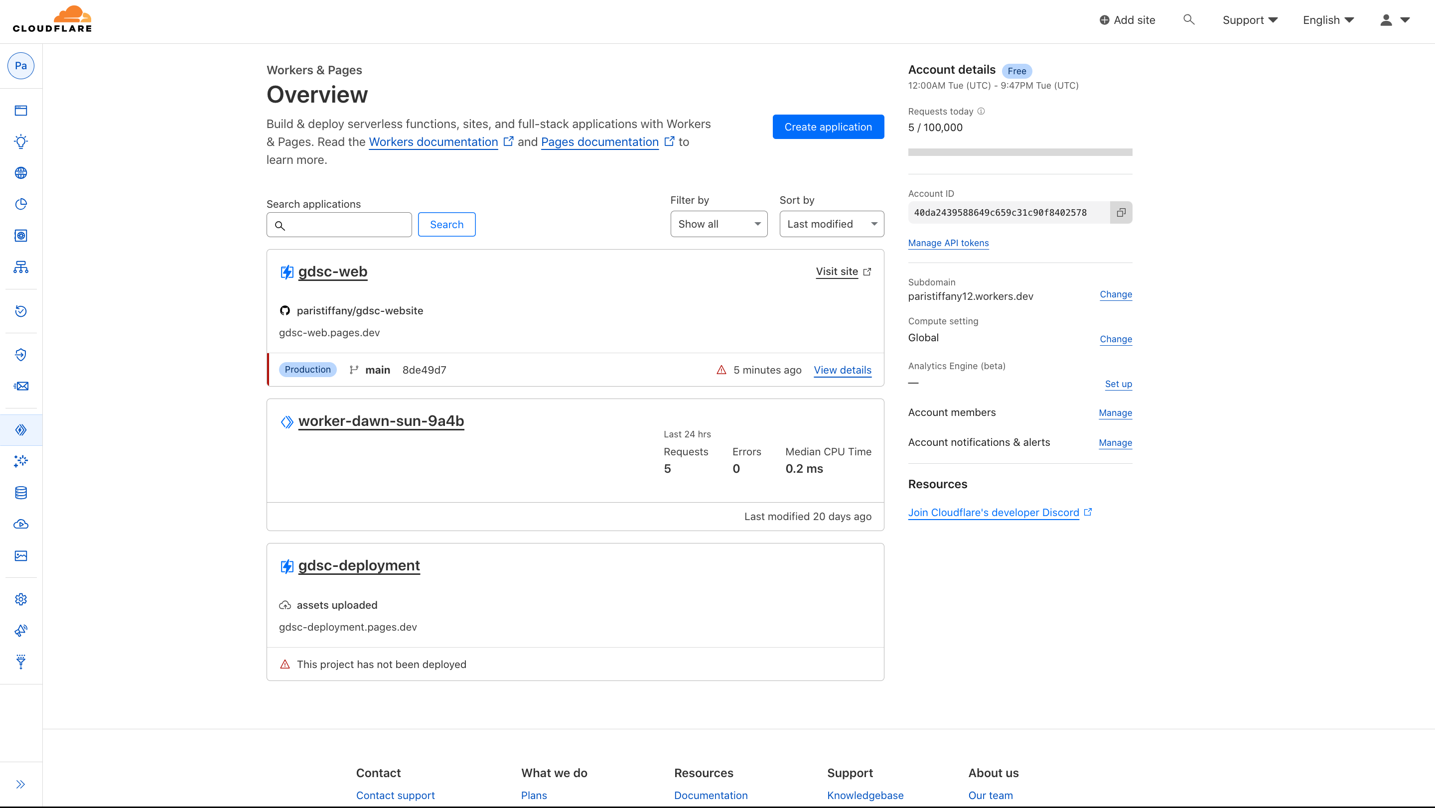Click the Copy button for Account ID
Image resolution: width=1435 pixels, height=808 pixels.
1121,212
